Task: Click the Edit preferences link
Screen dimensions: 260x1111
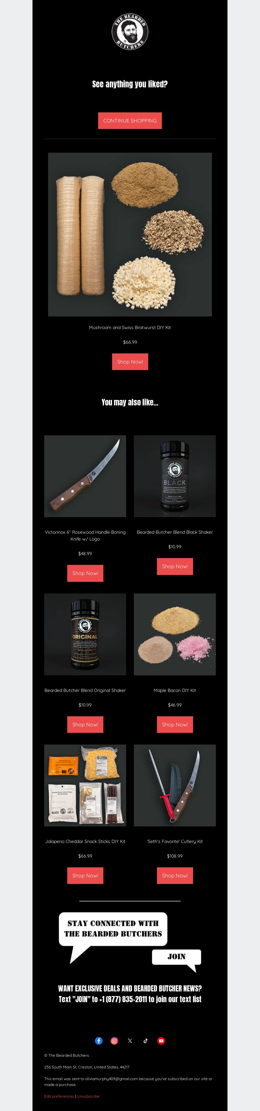Action: [58, 1096]
